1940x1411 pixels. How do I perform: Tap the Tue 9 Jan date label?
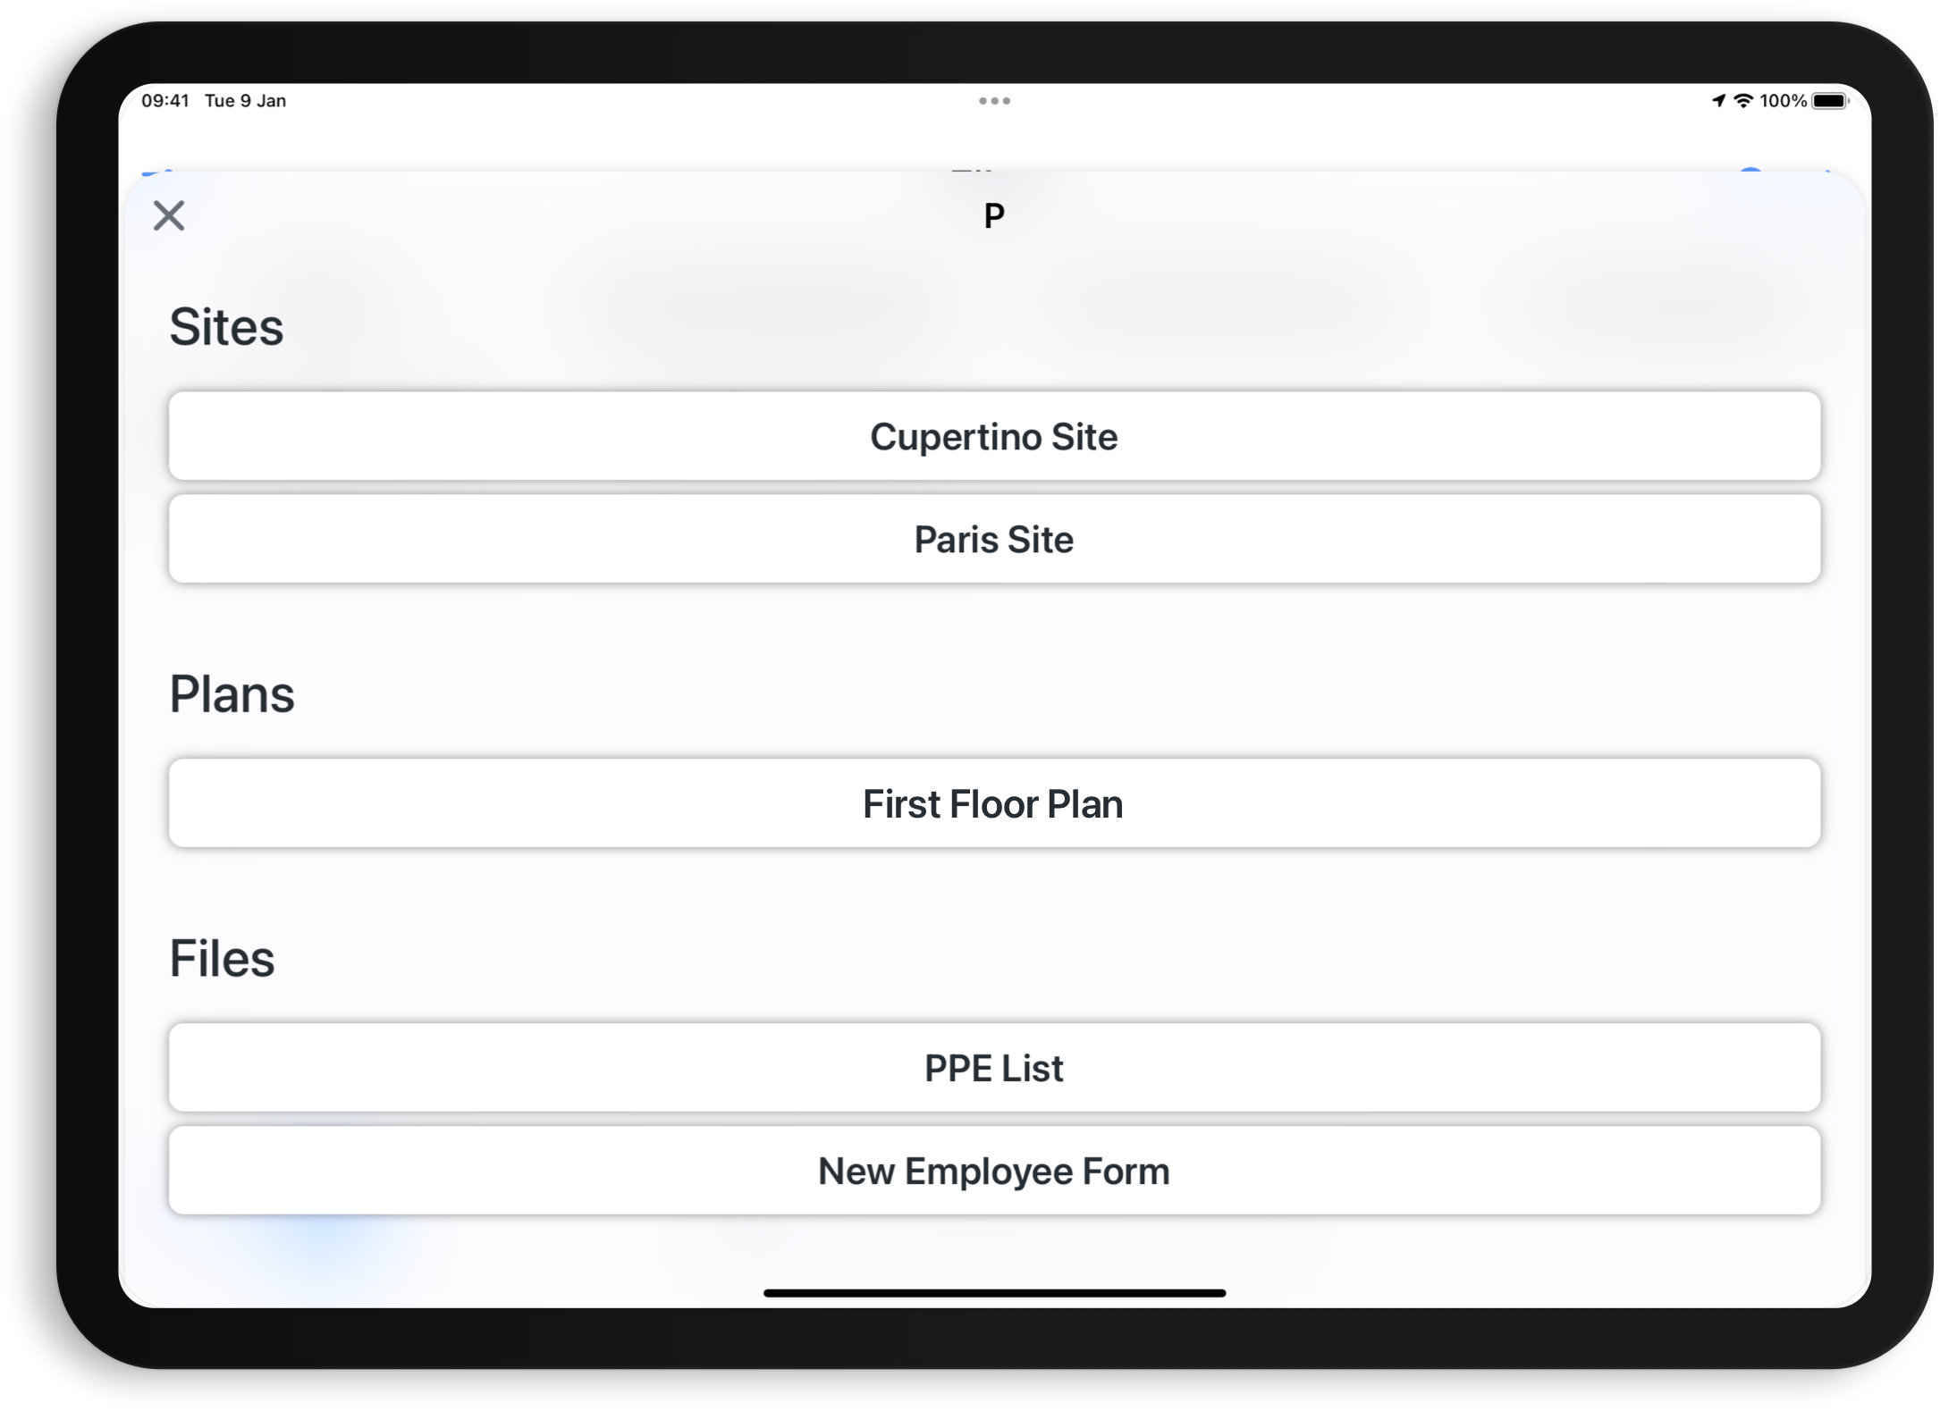click(x=245, y=101)
